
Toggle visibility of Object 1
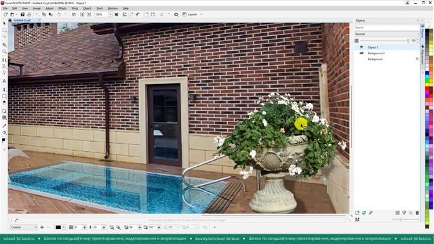(361, 47)
